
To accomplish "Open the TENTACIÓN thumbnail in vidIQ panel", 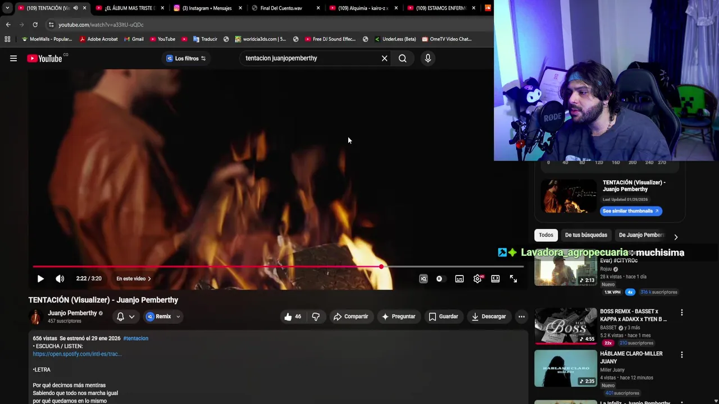I will 568,196.
